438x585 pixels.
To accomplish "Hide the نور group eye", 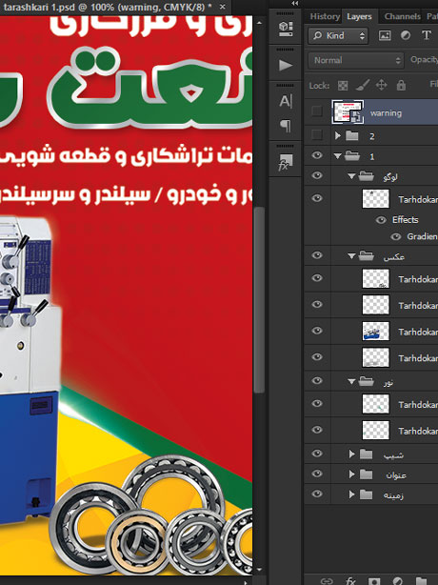I will pyautogui.click(x=317, y=380).
